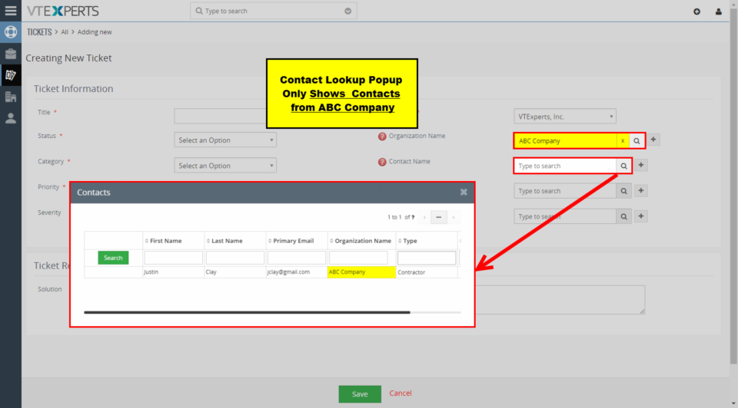Sort by Organization Name column
The width and height of the screenshot is (738, 408).
362,241
